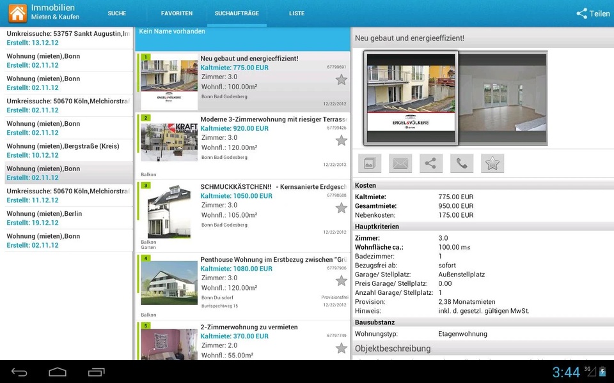Tap the Außenstellplatz value

click(462, 274)
